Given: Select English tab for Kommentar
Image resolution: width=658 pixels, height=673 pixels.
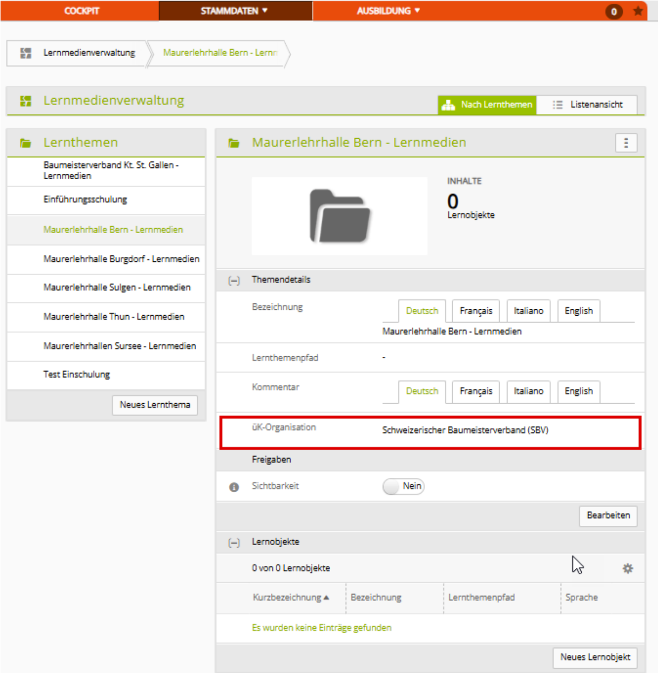Looking at the screenshot, I should click(579, 391).
